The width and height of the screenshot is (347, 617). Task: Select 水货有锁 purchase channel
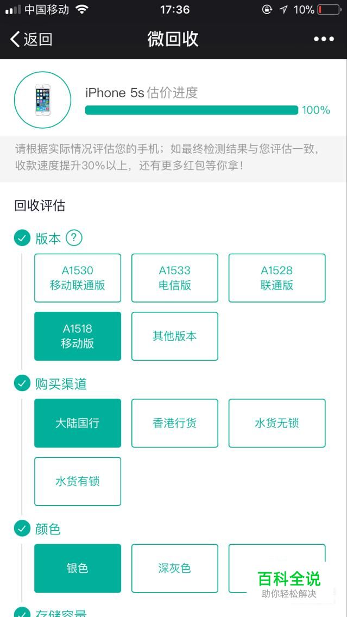tap(78, 481)
